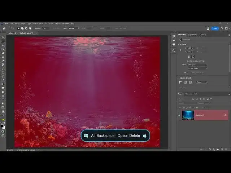231x173 pixels.
Task: Choose Subtract from Selection mode
Action: 26,28
